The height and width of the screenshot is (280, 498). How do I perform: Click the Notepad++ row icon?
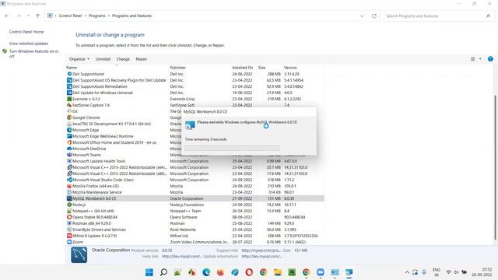(x=69, y=211)
